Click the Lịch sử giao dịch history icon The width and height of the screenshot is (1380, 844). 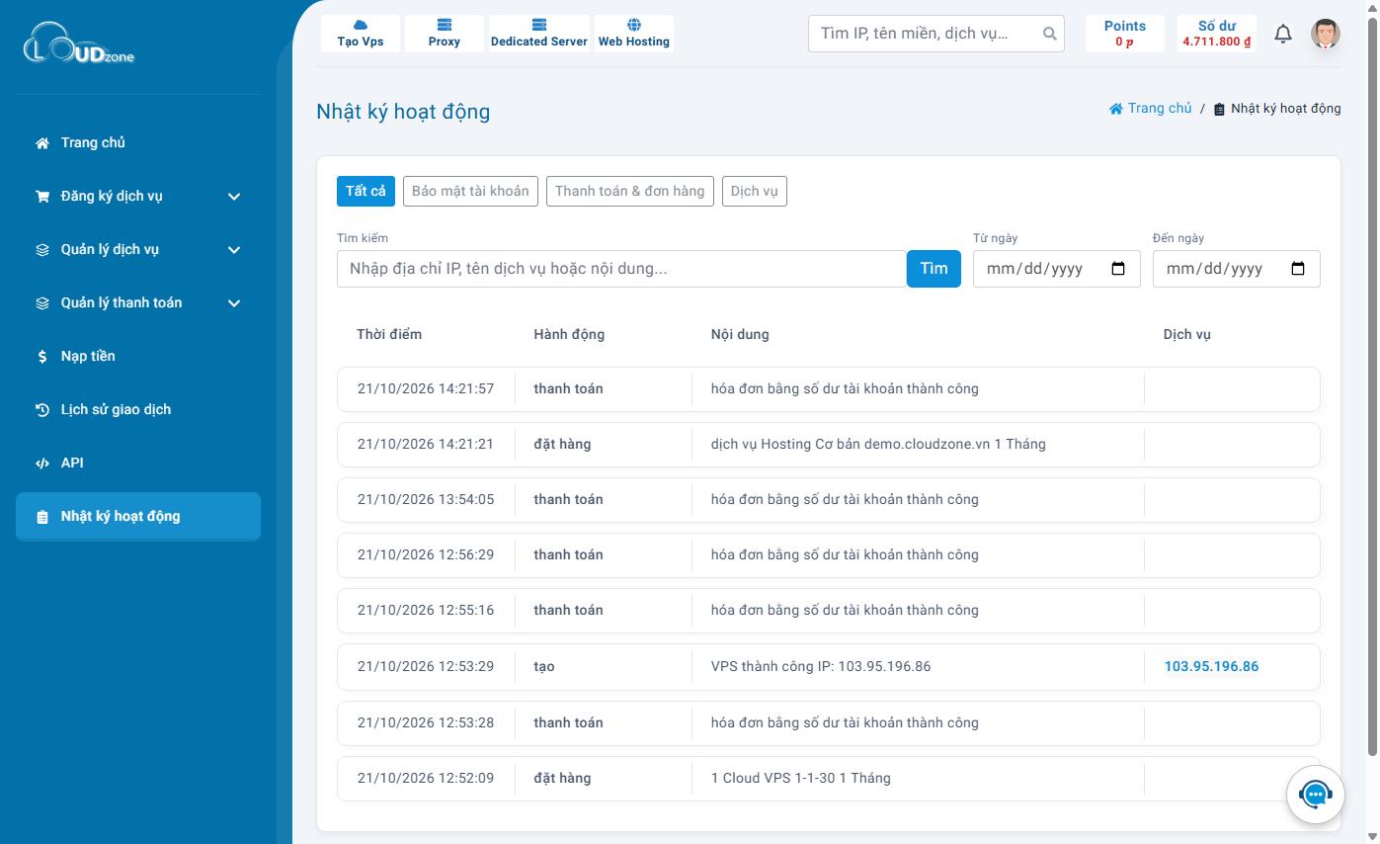(42, 410)
